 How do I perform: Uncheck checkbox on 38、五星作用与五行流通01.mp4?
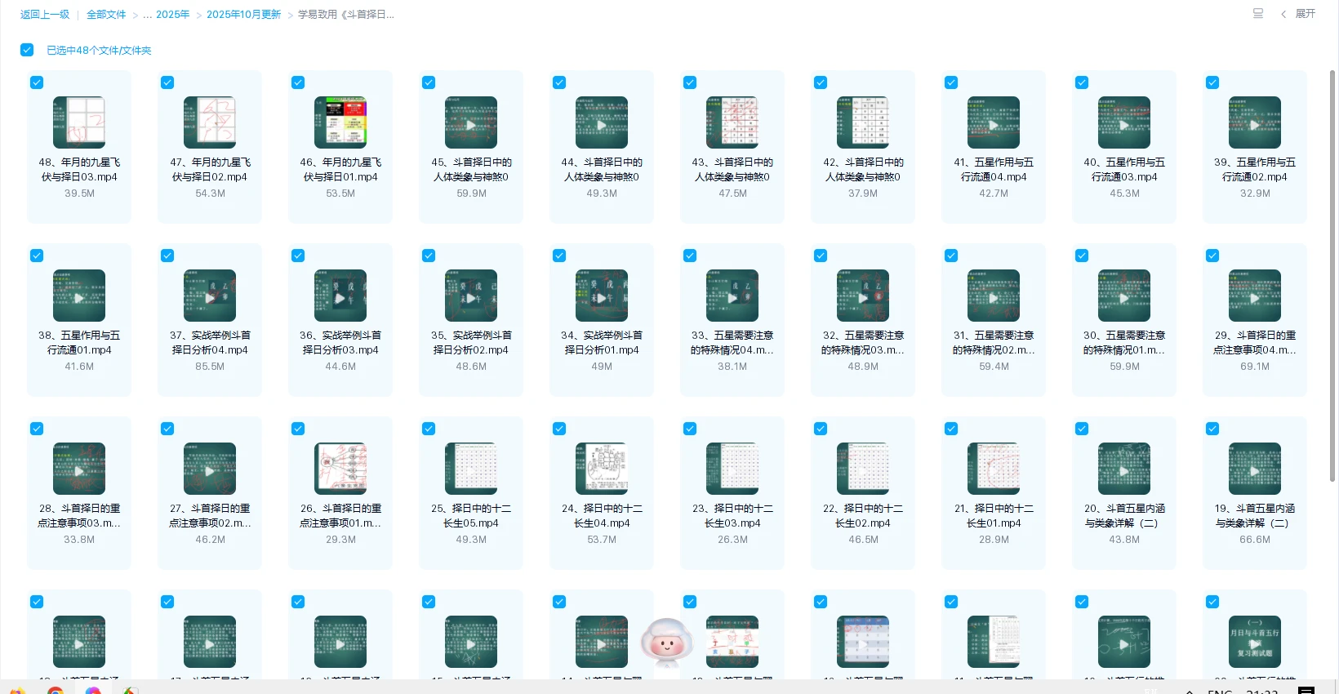pyautogui.click(x=37, y=256)
